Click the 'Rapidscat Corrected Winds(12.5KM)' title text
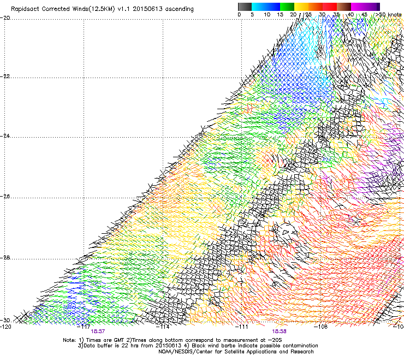The height and width of the screenshot is (355, 404). coord(63,9)
